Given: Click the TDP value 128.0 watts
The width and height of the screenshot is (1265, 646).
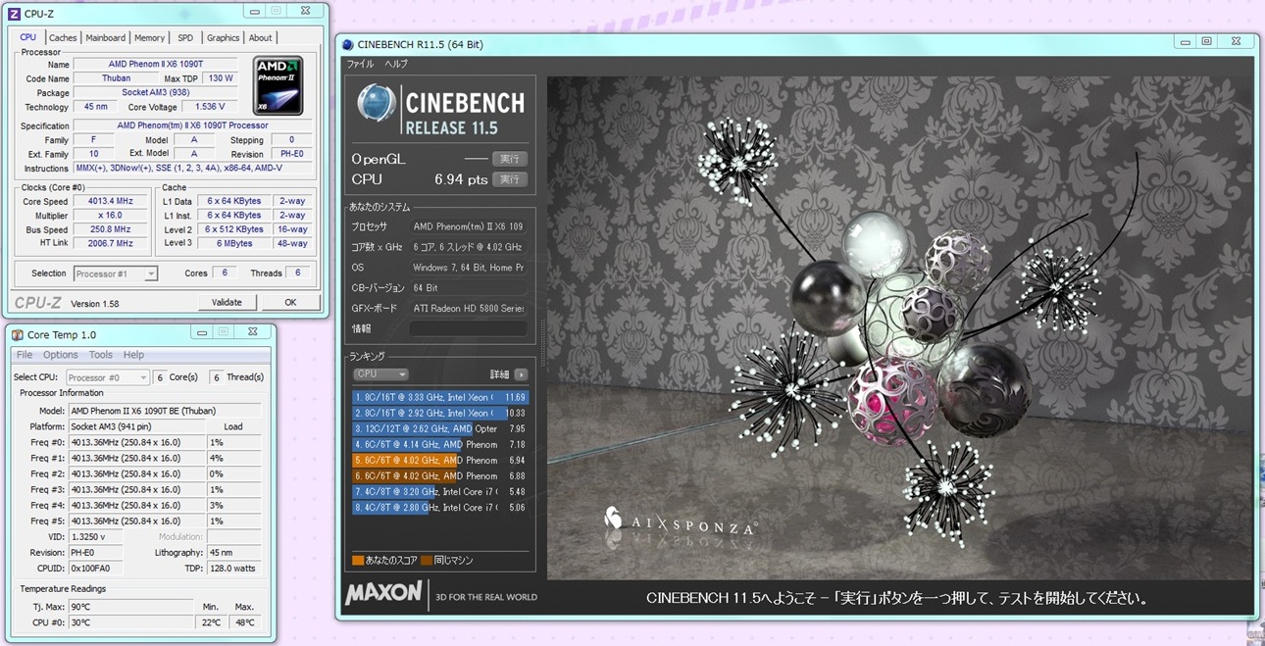Looking at the screenshot, I should (x=233, y=568).
